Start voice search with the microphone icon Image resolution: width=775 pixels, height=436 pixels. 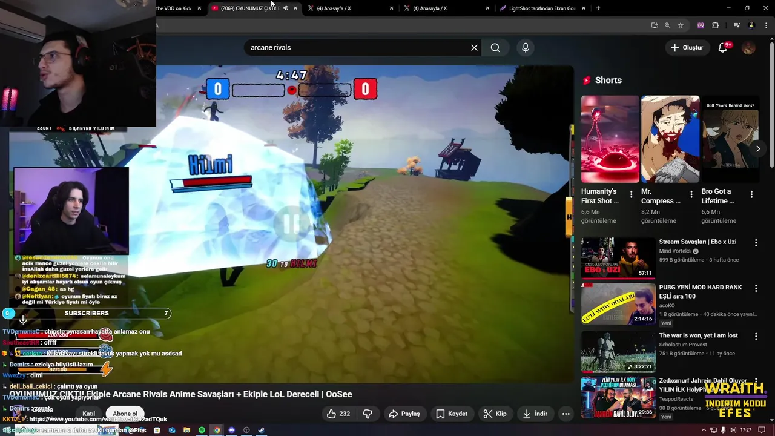(x=526, y=48)
